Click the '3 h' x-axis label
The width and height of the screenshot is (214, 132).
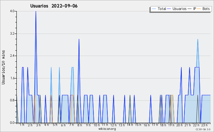tap(39, 125)
